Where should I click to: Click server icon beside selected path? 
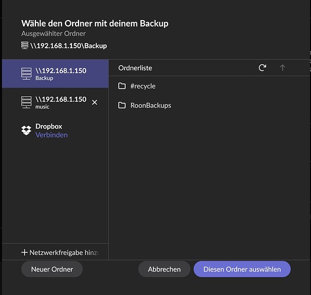25,45
